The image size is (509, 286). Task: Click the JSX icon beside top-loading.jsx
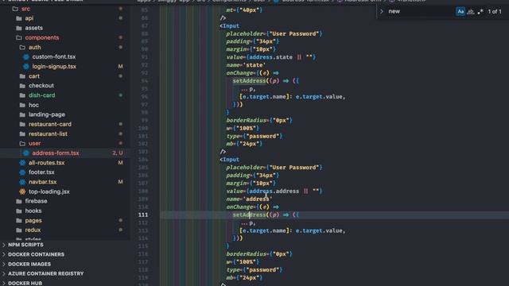coord(22,191)
